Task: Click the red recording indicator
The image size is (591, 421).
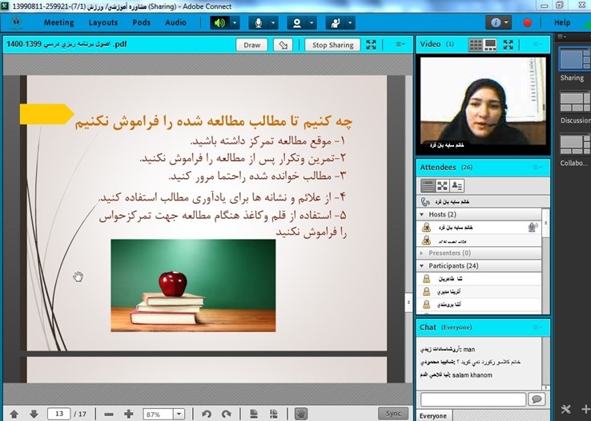Action: click(527, 23)
